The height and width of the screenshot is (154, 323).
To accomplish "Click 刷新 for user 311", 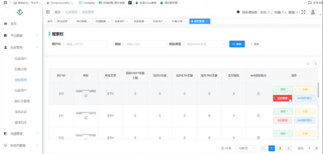I will [x=283, y=111].
